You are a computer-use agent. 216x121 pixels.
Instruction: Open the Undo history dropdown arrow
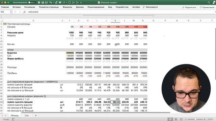[x=53, y=2]
